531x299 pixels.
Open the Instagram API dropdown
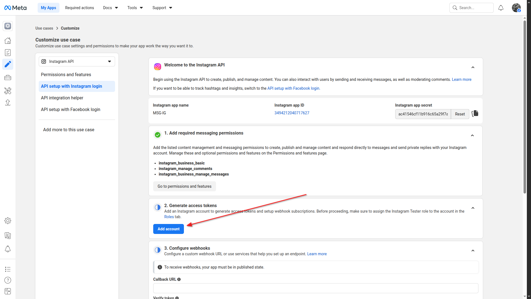pyautogui.click(x=77, y=61)
